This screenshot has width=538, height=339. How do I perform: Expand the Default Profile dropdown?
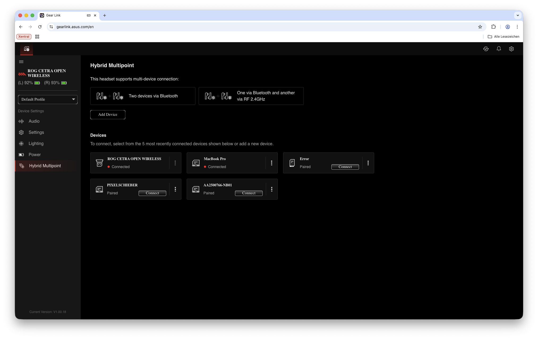48,100
